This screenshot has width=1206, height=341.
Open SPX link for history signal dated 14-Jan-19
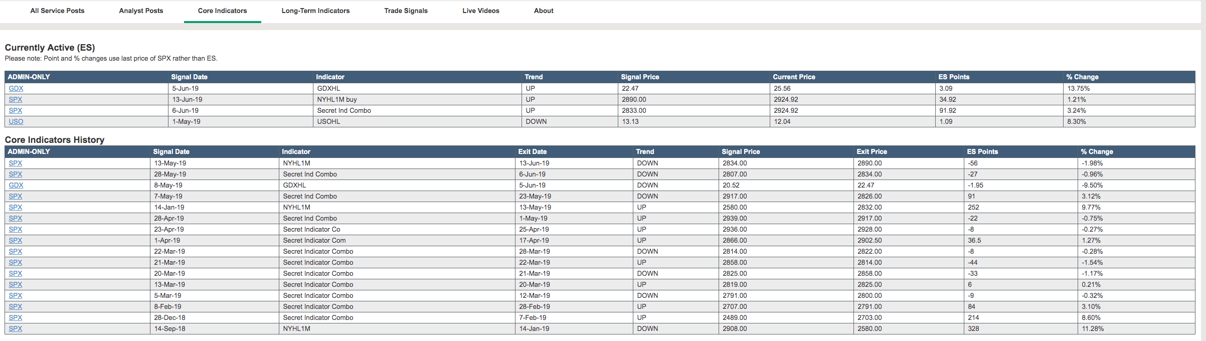coord(16,207)
